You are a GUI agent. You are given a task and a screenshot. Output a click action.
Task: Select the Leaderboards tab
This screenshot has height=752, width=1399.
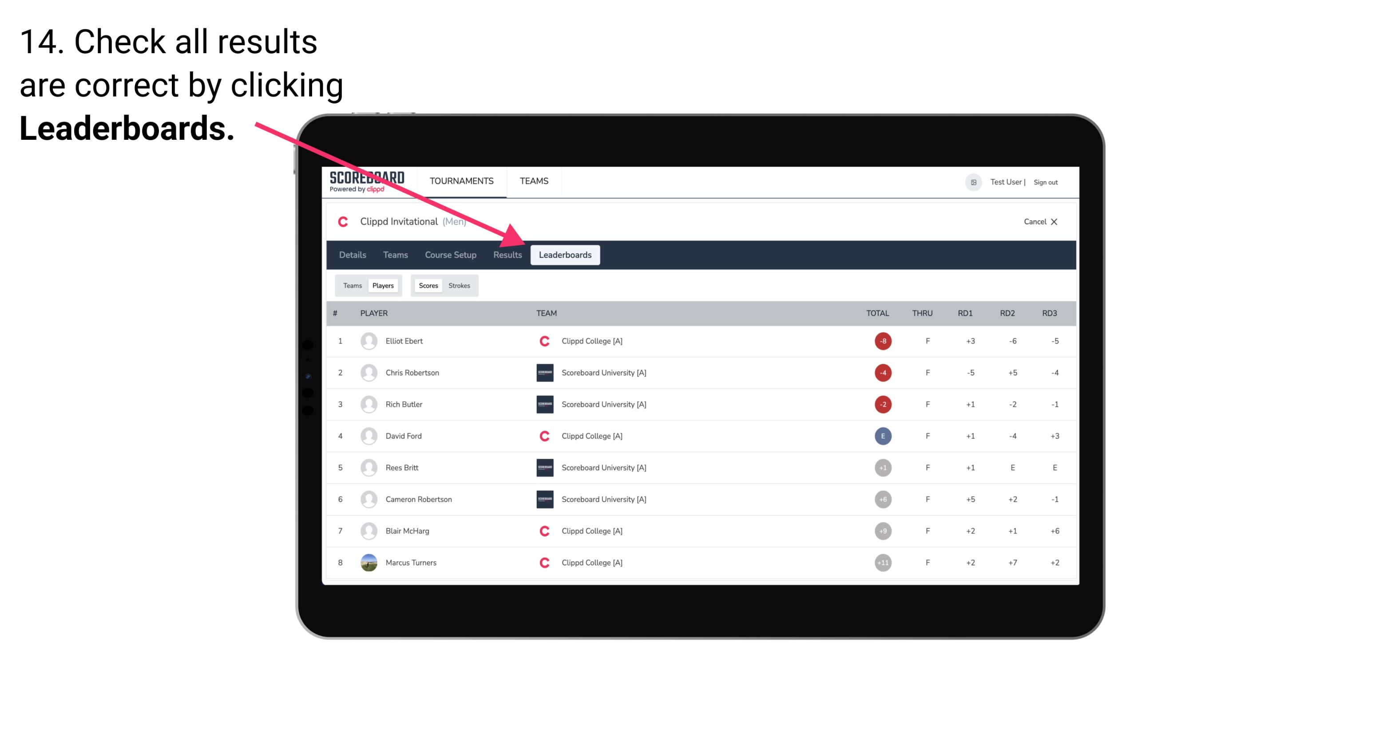click(x=565, y=255)
